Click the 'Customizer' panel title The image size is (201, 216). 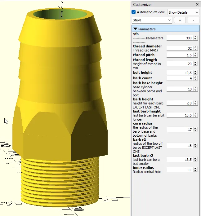[x=142, y=5]
